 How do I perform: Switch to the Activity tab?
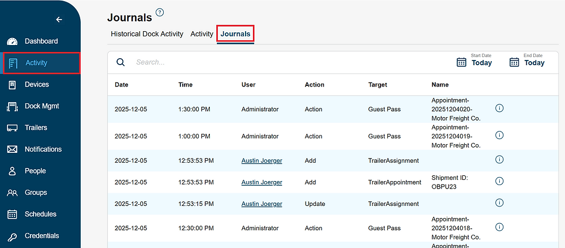coord(202,34)
